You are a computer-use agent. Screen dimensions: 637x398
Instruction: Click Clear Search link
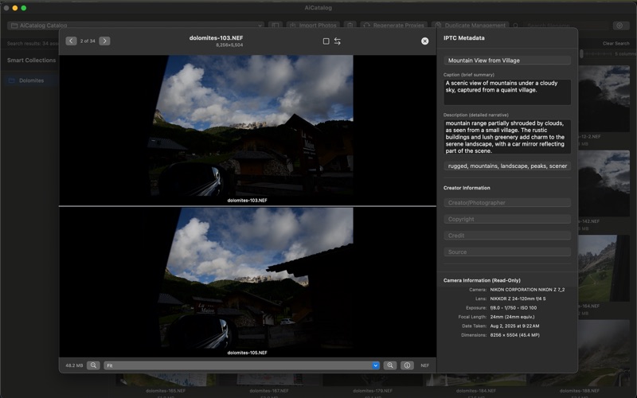[x=616, y=43]
